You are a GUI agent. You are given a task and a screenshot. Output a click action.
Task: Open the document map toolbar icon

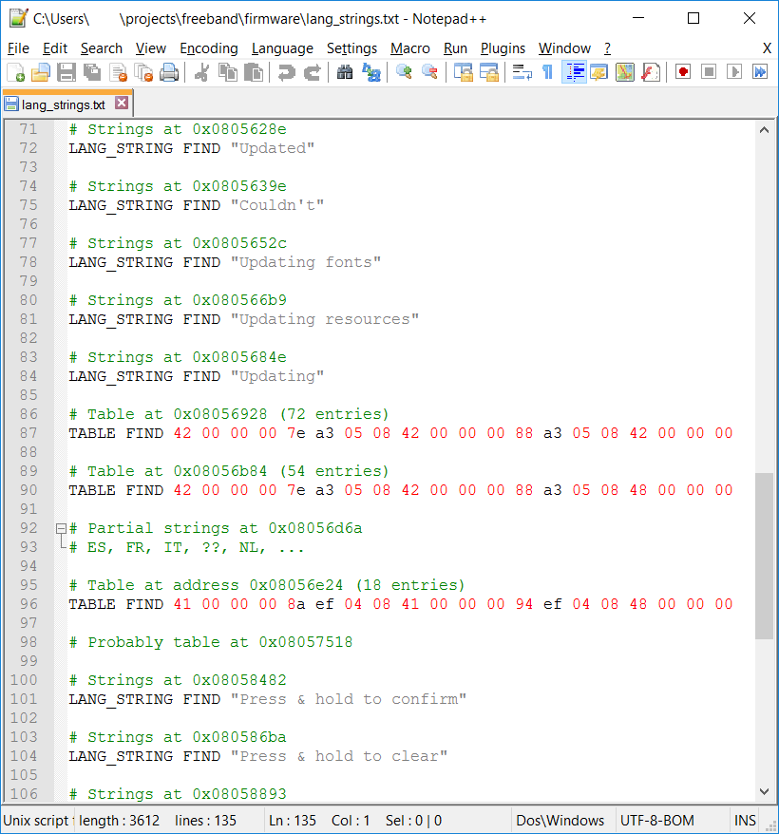click(x=625, y=72)
